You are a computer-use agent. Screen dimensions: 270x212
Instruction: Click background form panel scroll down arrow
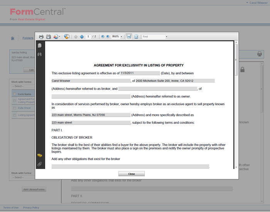[262, 201]
